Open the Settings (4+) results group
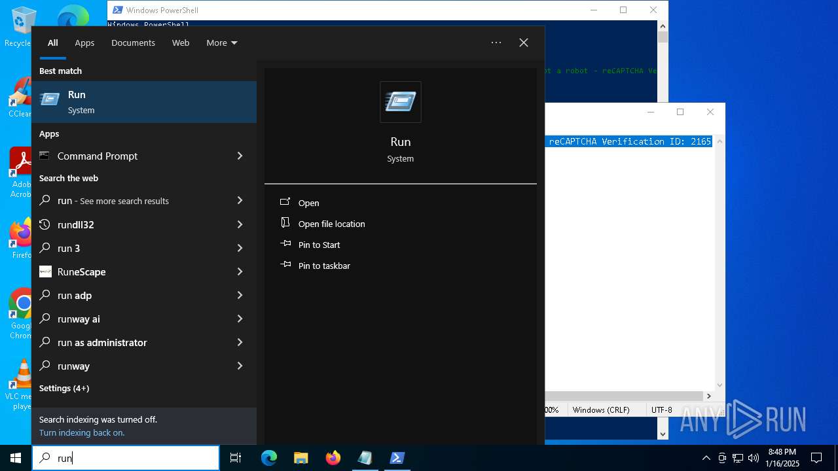 [x=64, y=388]
